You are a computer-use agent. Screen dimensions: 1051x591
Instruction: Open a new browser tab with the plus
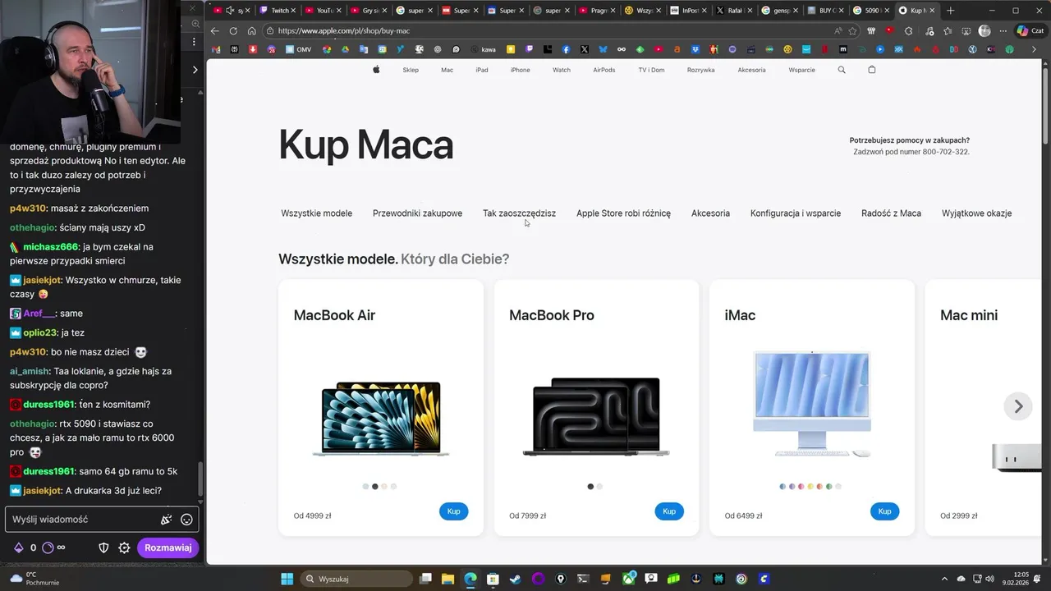click(951, 11)
